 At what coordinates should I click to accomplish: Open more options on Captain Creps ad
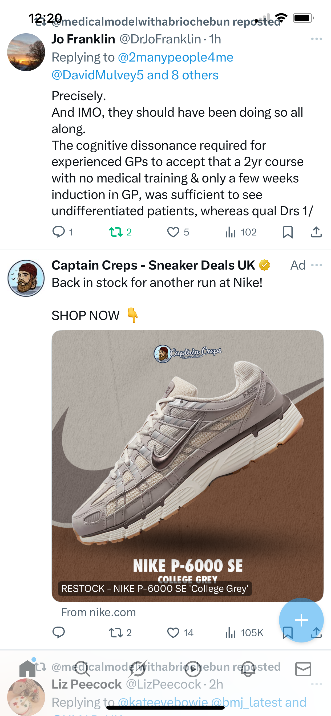click(x=317, y=265)
